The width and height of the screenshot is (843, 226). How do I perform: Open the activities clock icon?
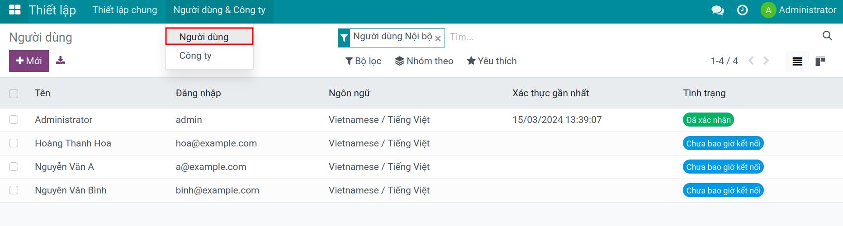coord(742,10)
